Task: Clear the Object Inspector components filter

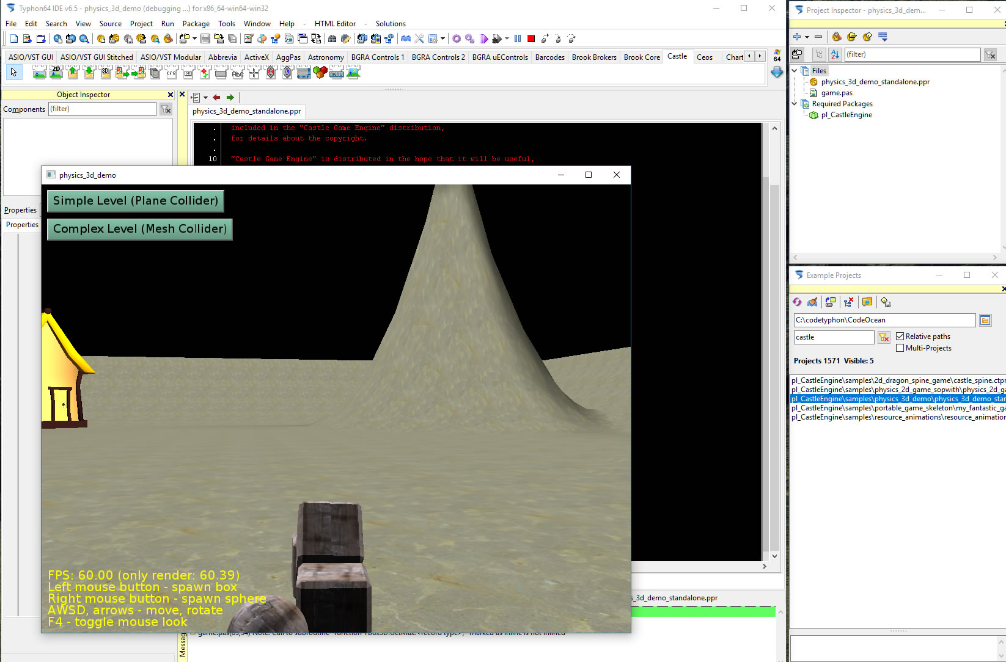Action: point(166,109)
